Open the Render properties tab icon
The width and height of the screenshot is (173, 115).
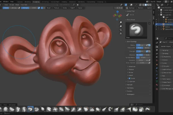point(157,47)
